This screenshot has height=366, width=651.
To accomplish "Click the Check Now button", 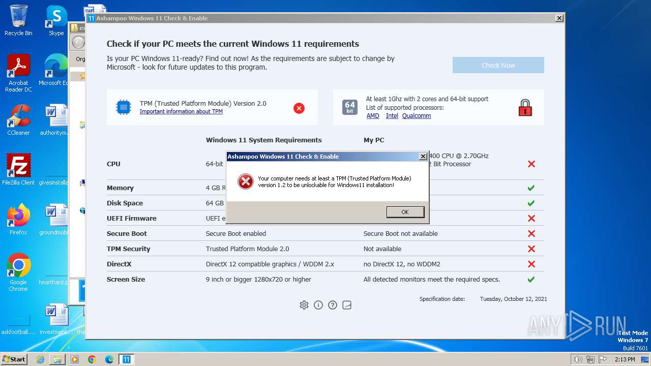I will coord(498,65).
